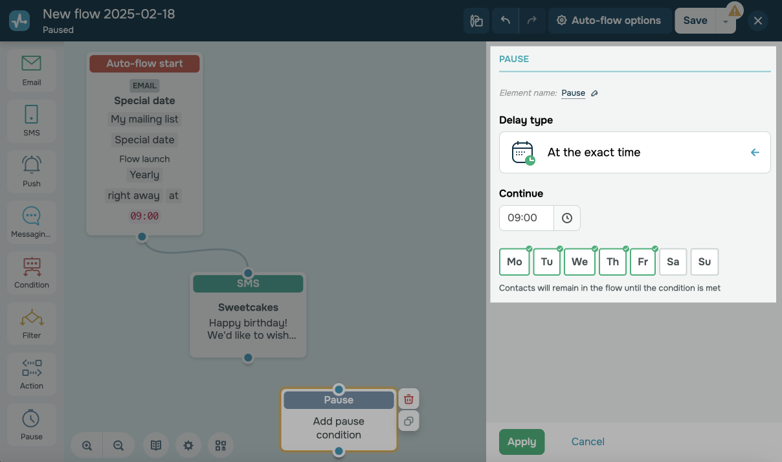Duplicate the Pause block with copy icon
Image resolution: width=782 pixels, height=462 pixels.
[x=408, y=421]
